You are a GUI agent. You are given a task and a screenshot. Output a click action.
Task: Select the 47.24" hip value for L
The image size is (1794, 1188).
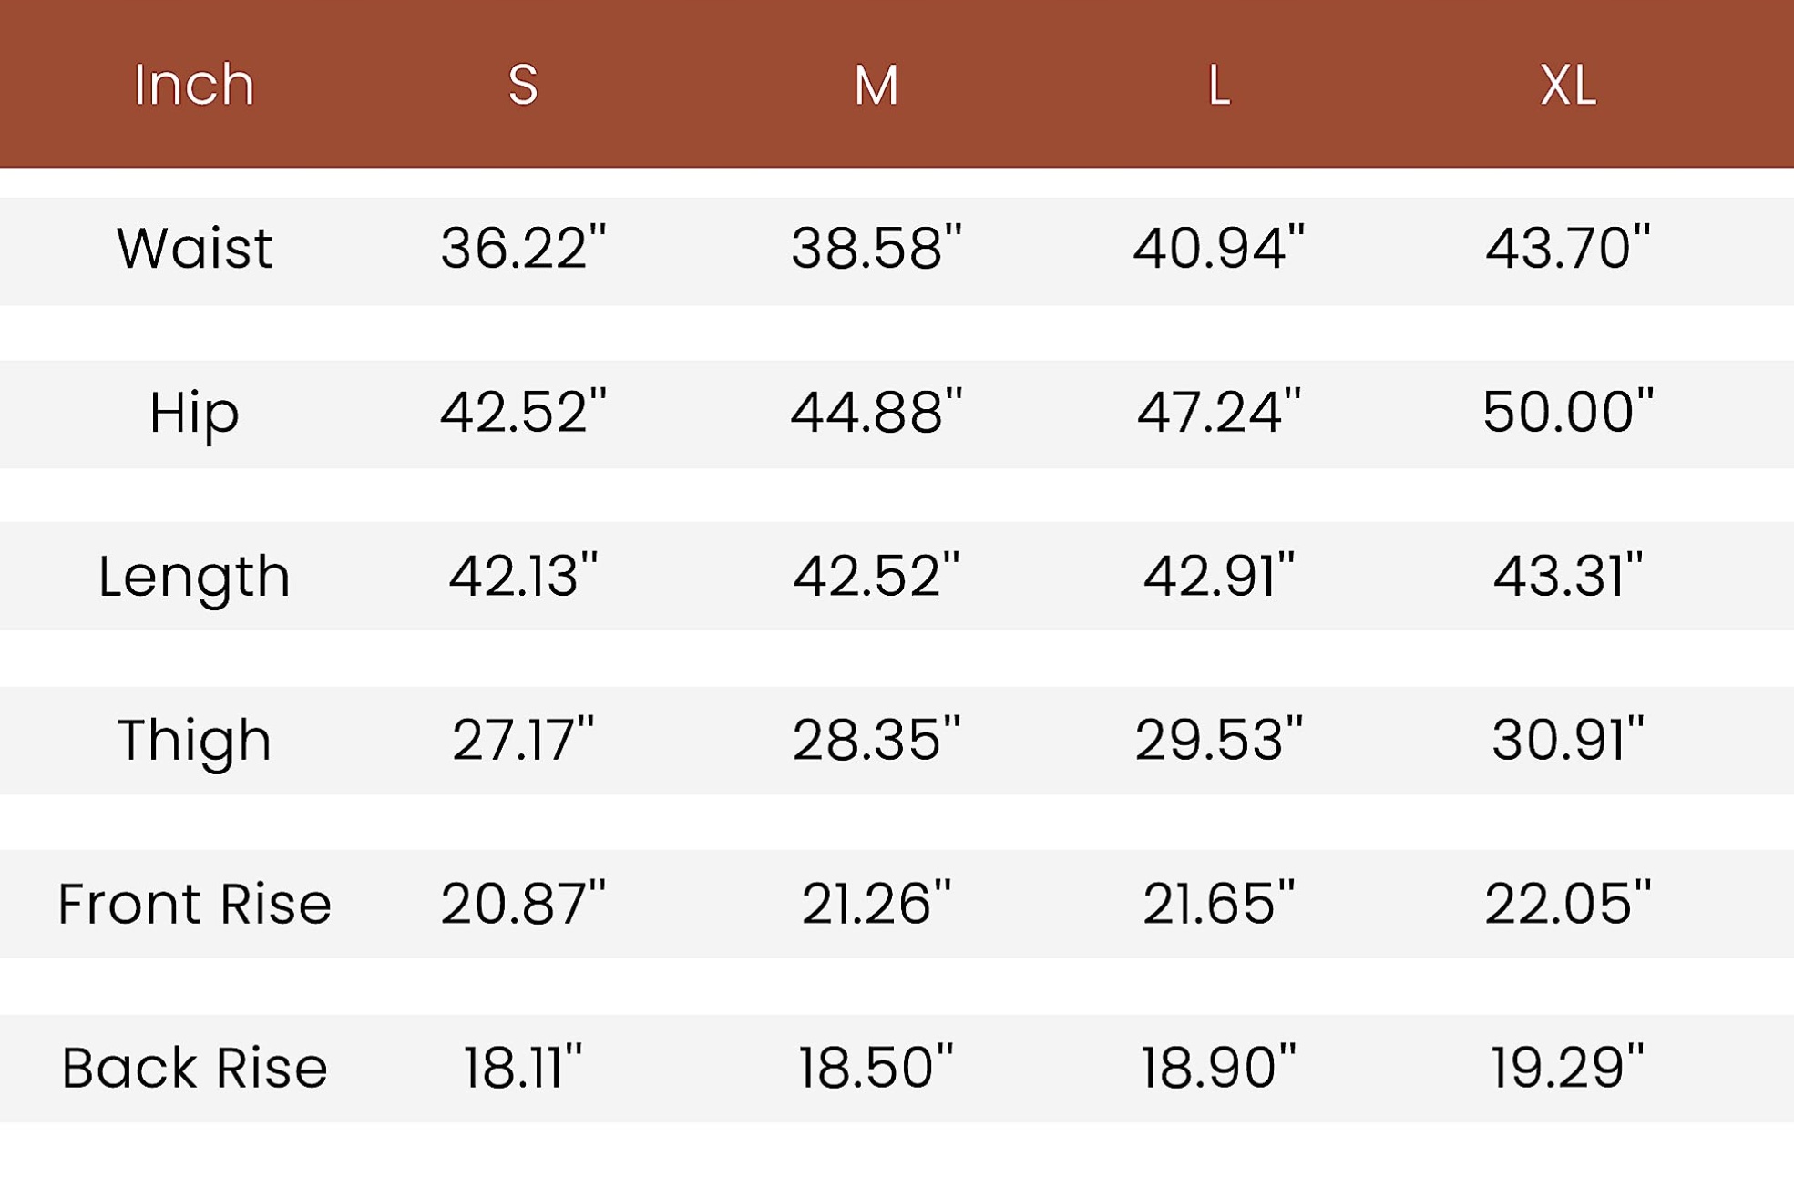click(x=1219, y=412)
